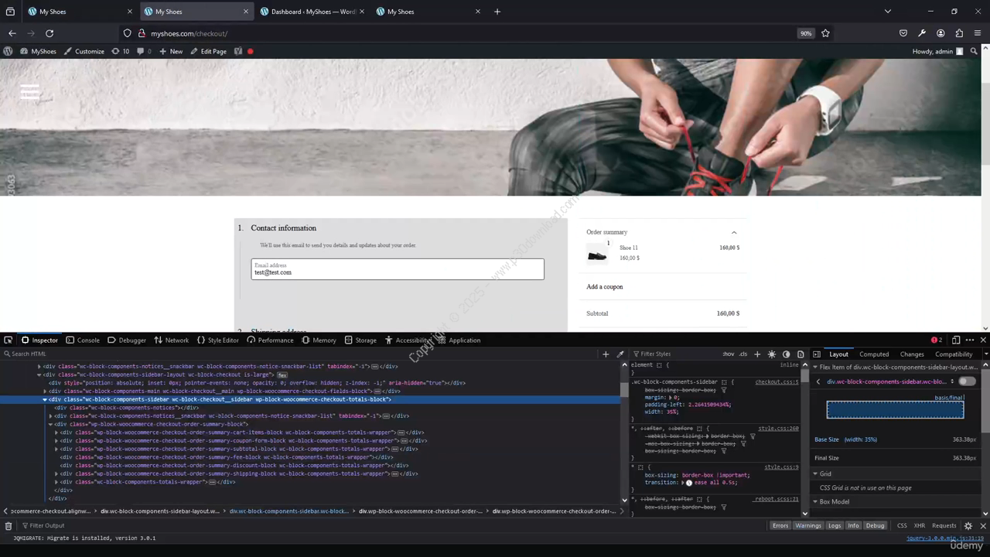The image size is (990, 557).
Task: Open flex item selector dropdown
Action: [x=952, y=381]
